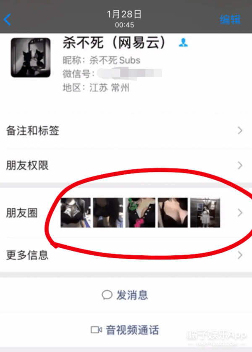Open the 备注和标签 menu item
Screen dimensions: 252x352
(x=126, y=131)
